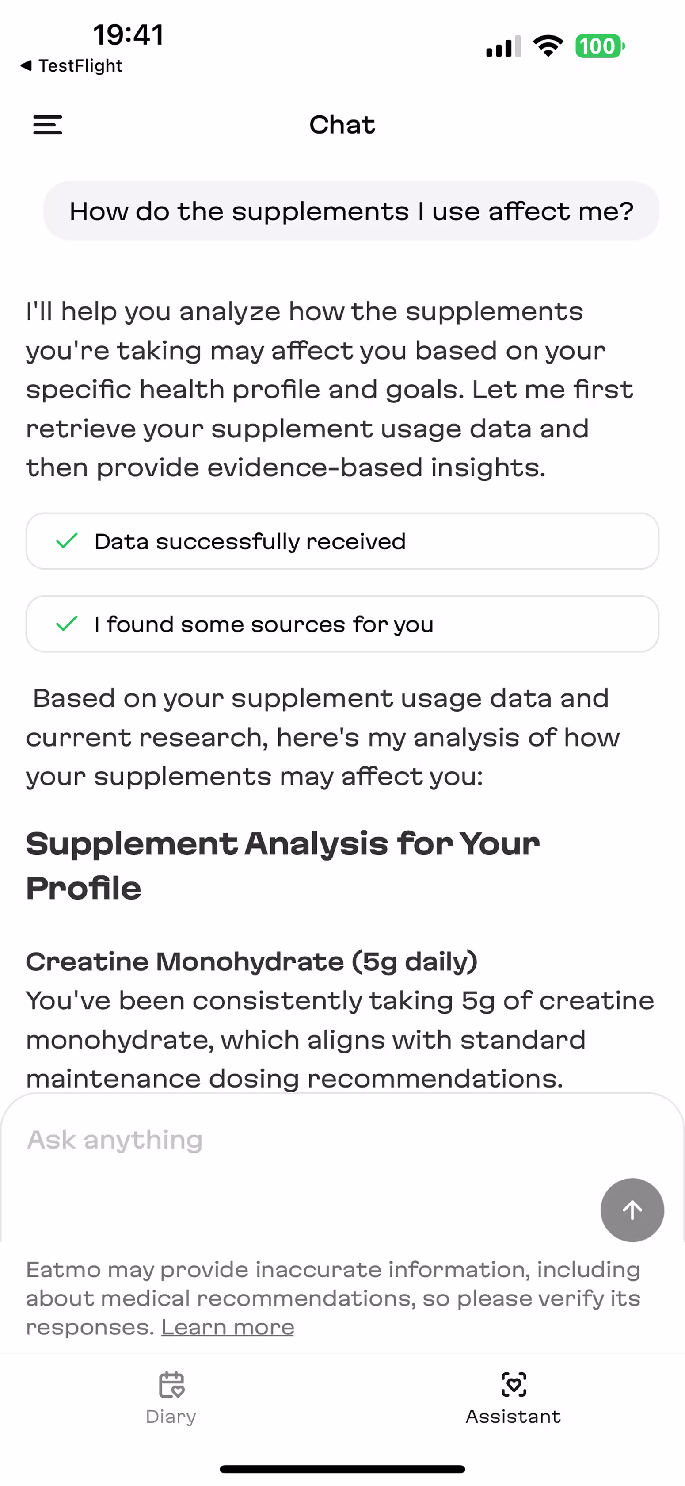Tap the green check beside found sources
This screenshot has height=1486, width=685.
click(67, 624)
